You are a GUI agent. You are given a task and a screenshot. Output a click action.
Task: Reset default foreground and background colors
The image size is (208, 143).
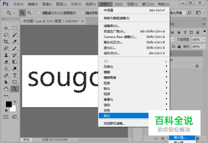click(6, 110)
